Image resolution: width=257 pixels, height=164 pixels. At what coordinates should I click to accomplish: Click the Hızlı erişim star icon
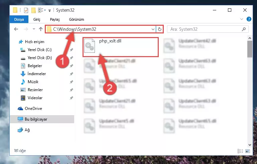click(21, 42)
